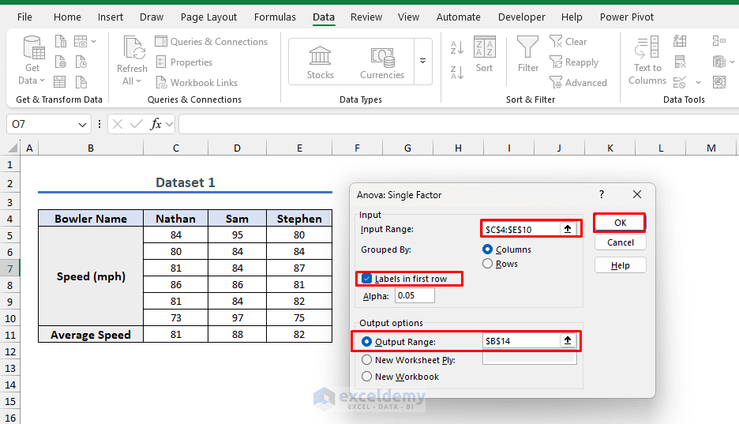The width and height of the screenshot is (739, 424).
Task: Open the Sort dialog
Action: pyautogui.click(x=484, y=54)
